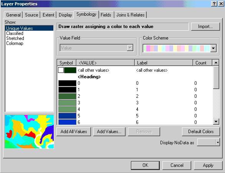Image resolution: width=225 pixels, height=173 pixels.
Task: Choose Stretched in the Show list
Action: [x=15, y=38]
